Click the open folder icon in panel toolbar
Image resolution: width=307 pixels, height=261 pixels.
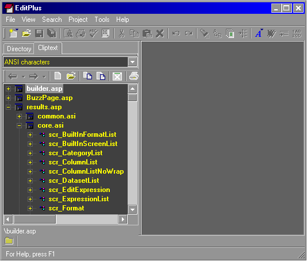point(71,76)
